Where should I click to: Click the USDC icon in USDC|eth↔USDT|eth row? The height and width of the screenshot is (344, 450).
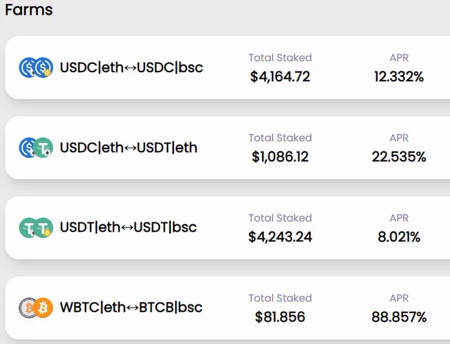(26, 148)
